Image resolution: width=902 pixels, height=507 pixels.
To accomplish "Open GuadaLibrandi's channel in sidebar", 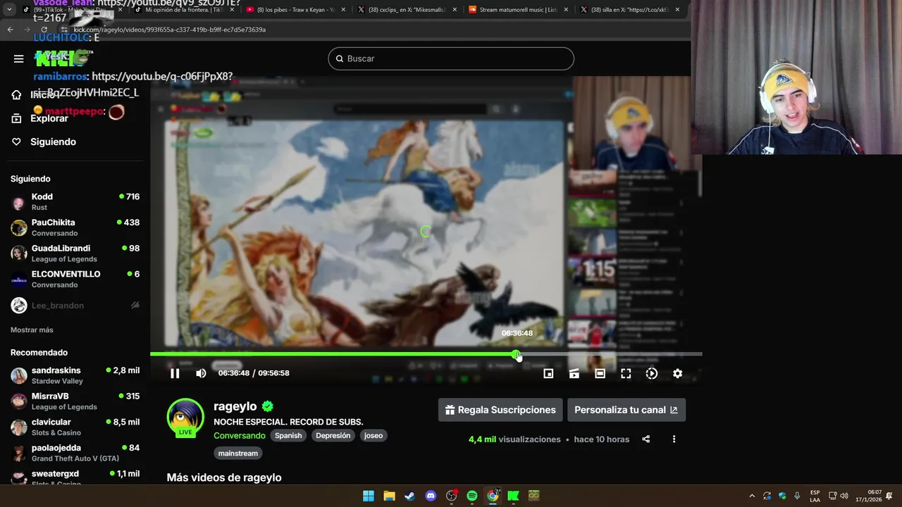I will 75,254.
